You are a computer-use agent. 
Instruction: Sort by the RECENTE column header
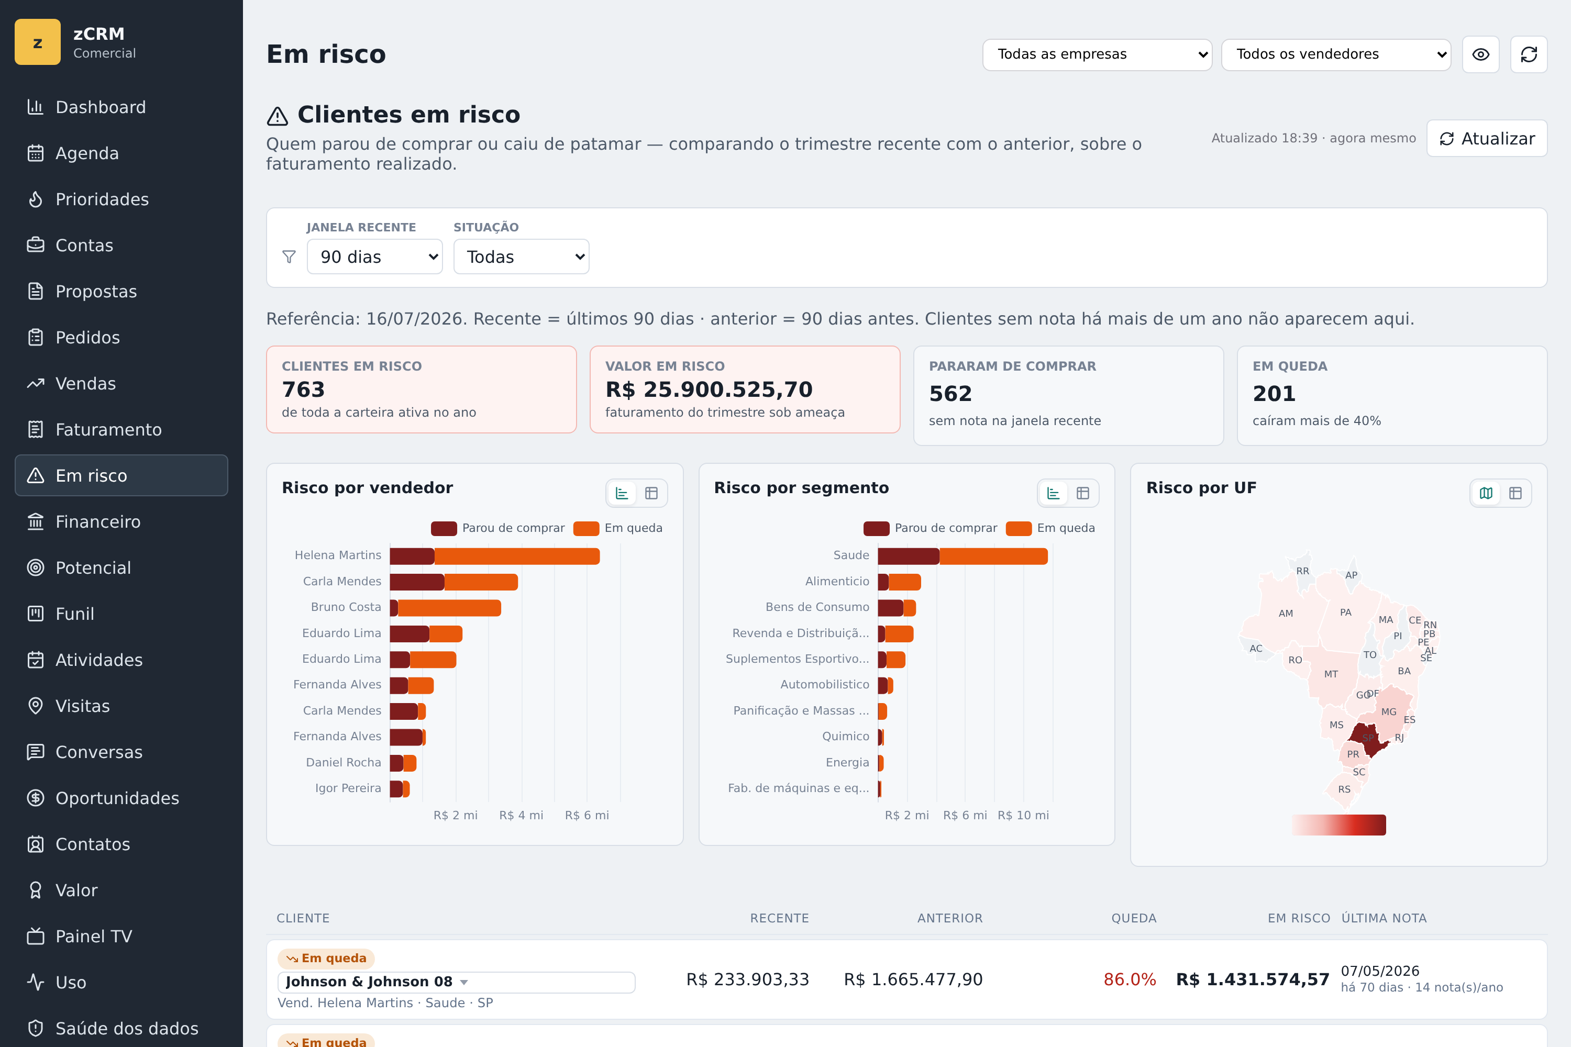click(x=780, y=918)
